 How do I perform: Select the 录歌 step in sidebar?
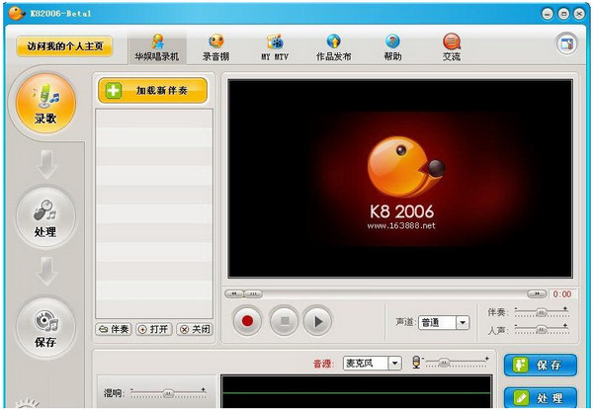point(45,103)
